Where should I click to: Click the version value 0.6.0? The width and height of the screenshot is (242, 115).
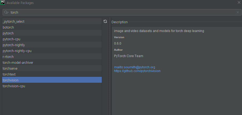(x=118, y=43)
